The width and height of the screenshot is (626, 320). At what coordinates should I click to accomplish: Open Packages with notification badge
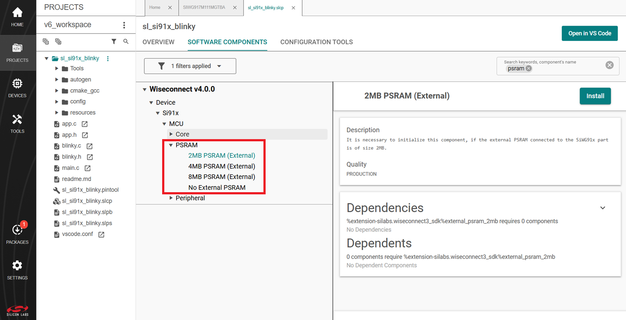point(17,234)
